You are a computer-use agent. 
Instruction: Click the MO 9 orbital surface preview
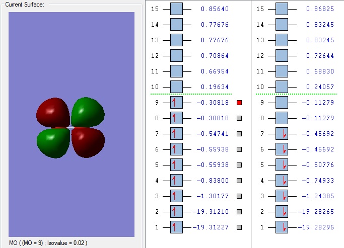72,124
